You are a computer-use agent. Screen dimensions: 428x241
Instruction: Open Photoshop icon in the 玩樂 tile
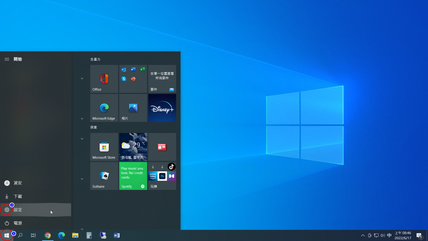point(162,176)
